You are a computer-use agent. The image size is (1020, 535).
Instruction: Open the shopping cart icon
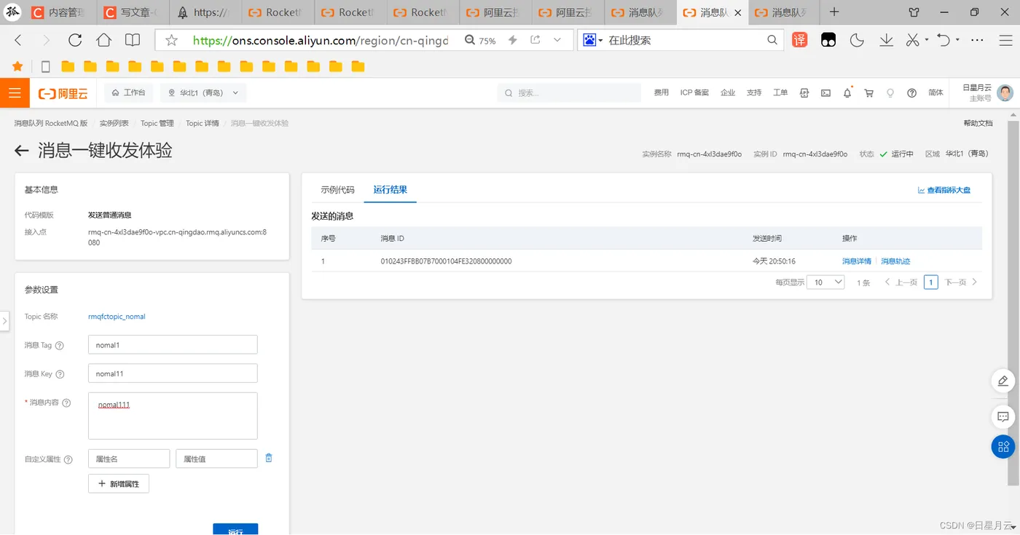pos(868,93)
